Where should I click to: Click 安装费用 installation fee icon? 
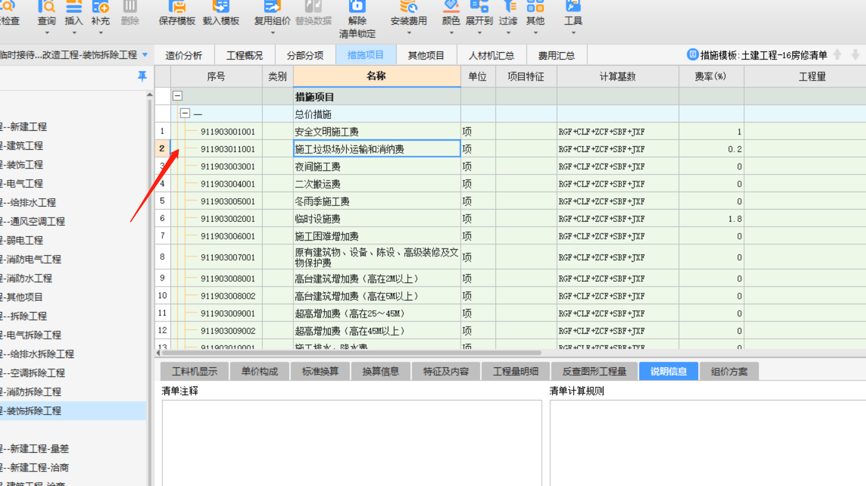tap(408, 7)
